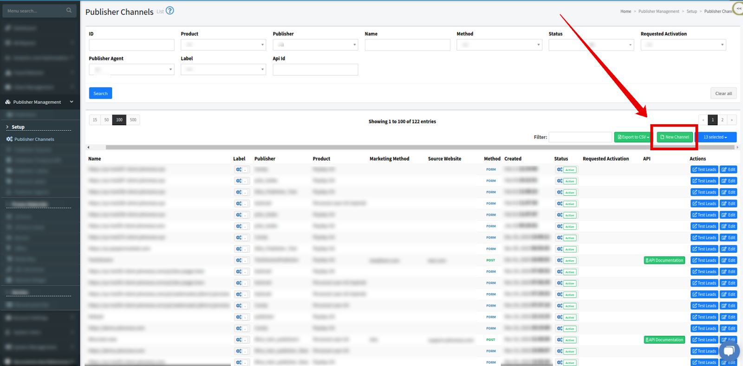Image resolution: width=743 pixels, height=366 pixels.
Task: Click the New Channel button
Action: coord(674,137)
